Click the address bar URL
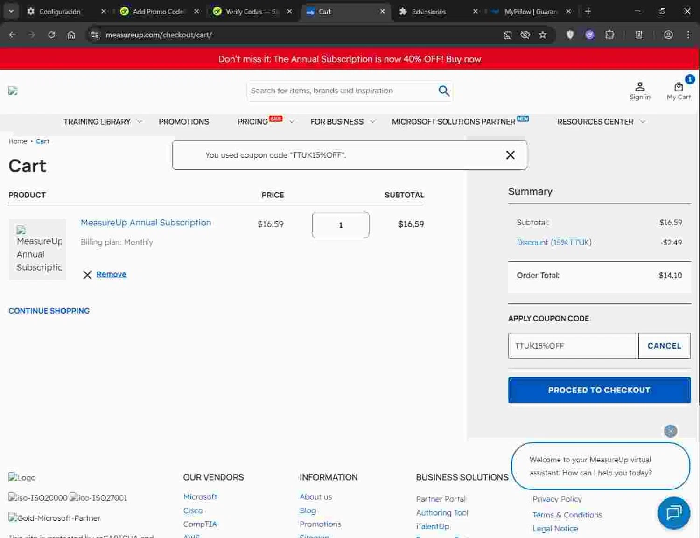The width and height of the screenshot is (700, 538). tap(159, 35)
